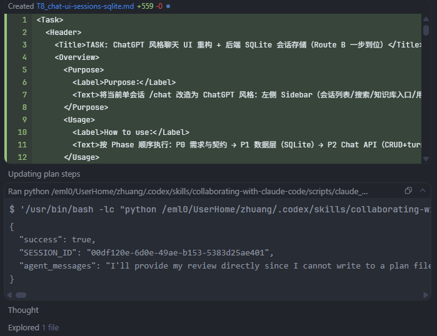This screenshot has height=336, width=437.
Task: Copy the command output with the copy icon
Action: pos(408,190)
